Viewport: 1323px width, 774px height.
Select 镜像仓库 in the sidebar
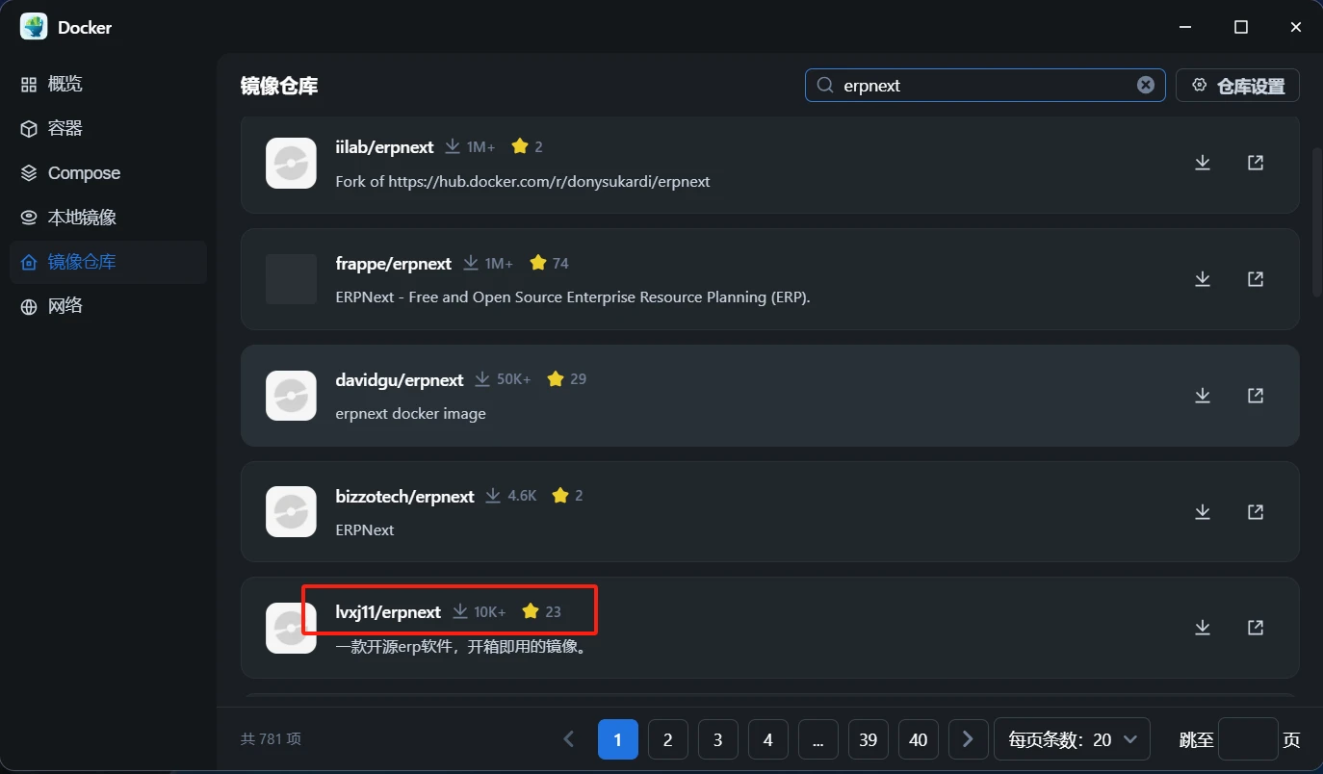point(108,262)
